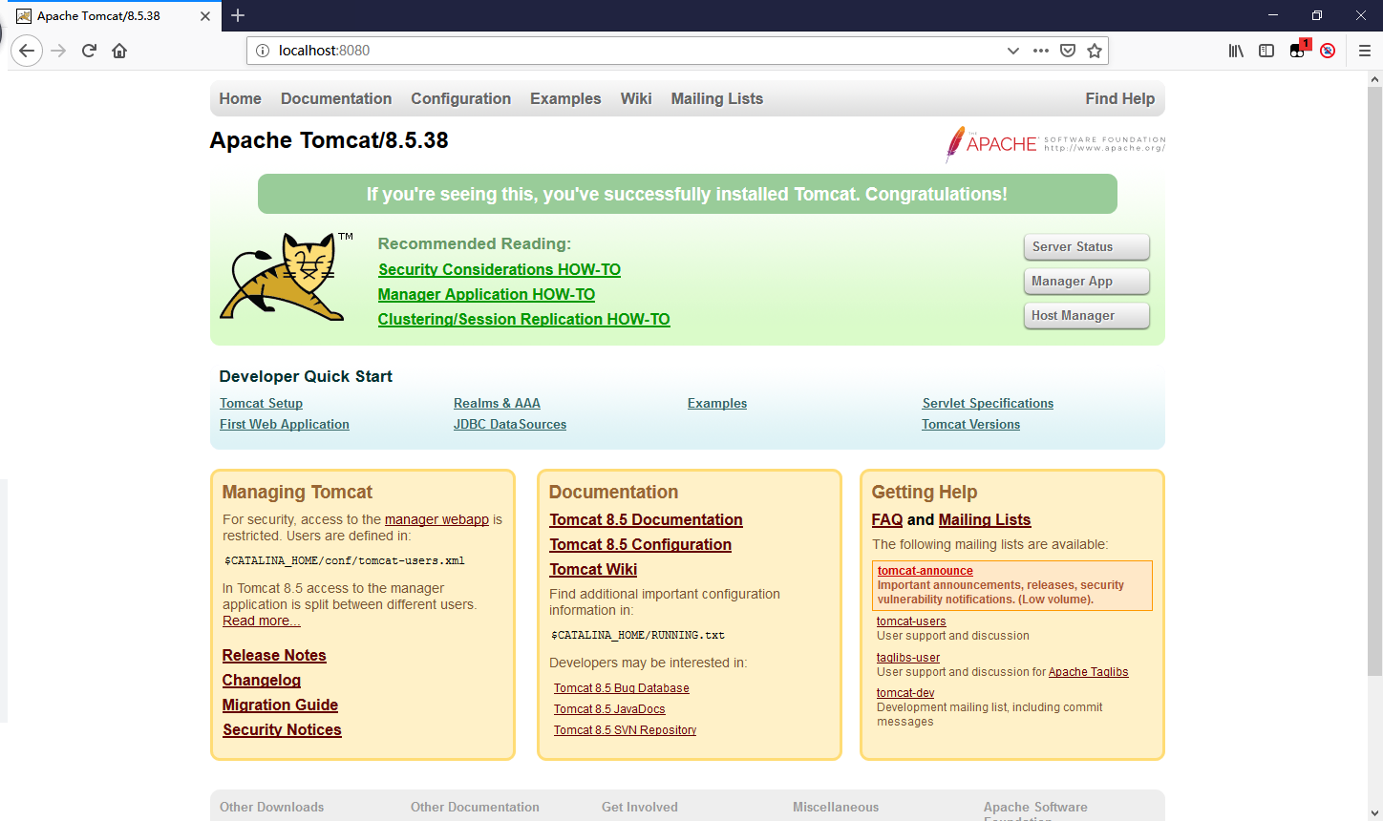Open Manager Application HOW-TO link
The image size is (1383, 821).
point(486,294)
